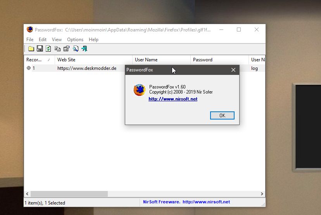Open the Edit menu
This screenshot has height=215, width=321.
pyautogui.click(x=43, y=39)
